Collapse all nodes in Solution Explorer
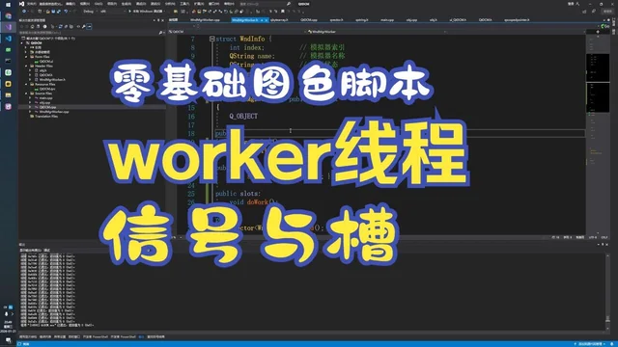This screenshot has width=618, height=347. coord(66,27)
